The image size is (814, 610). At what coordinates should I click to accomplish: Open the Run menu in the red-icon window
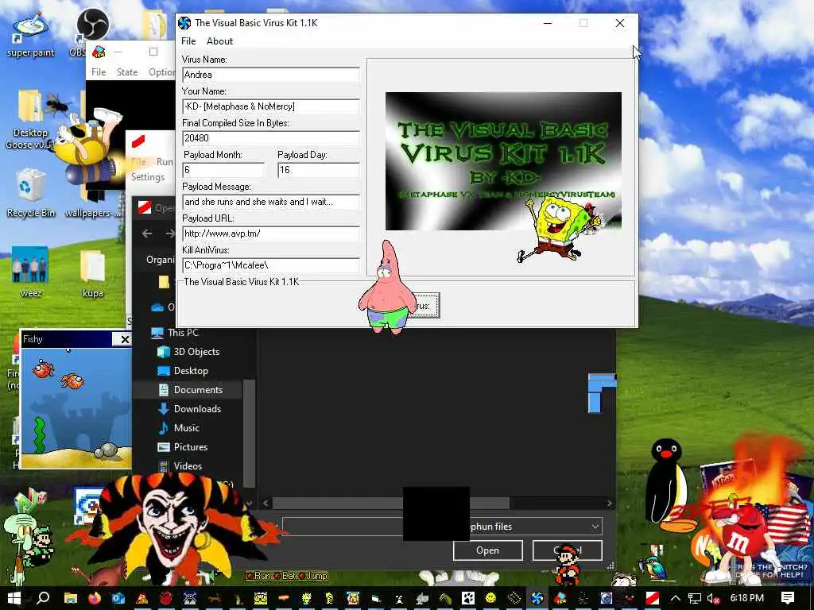click(x=165, y=162)
